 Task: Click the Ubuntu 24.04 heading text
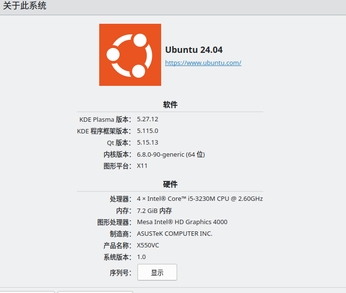[x=194, y=49]
